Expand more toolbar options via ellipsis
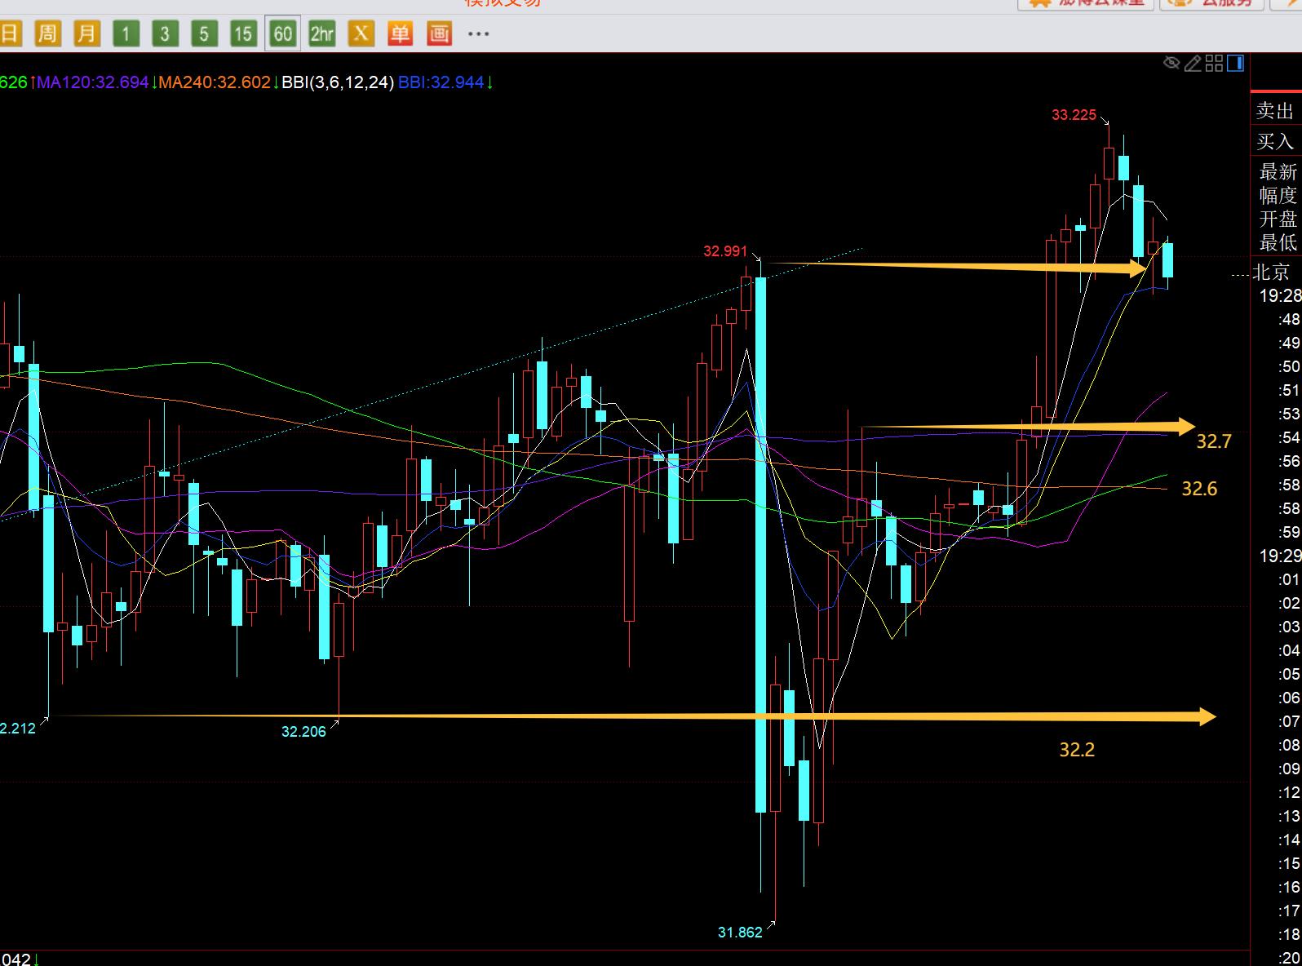The height and width of the screenshot is (966, 1302). click(478, 33)
